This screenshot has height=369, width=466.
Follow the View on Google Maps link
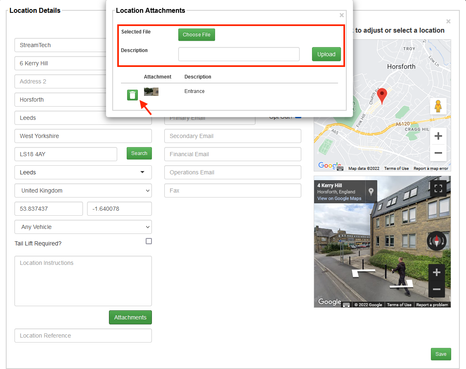click(340, 198)
